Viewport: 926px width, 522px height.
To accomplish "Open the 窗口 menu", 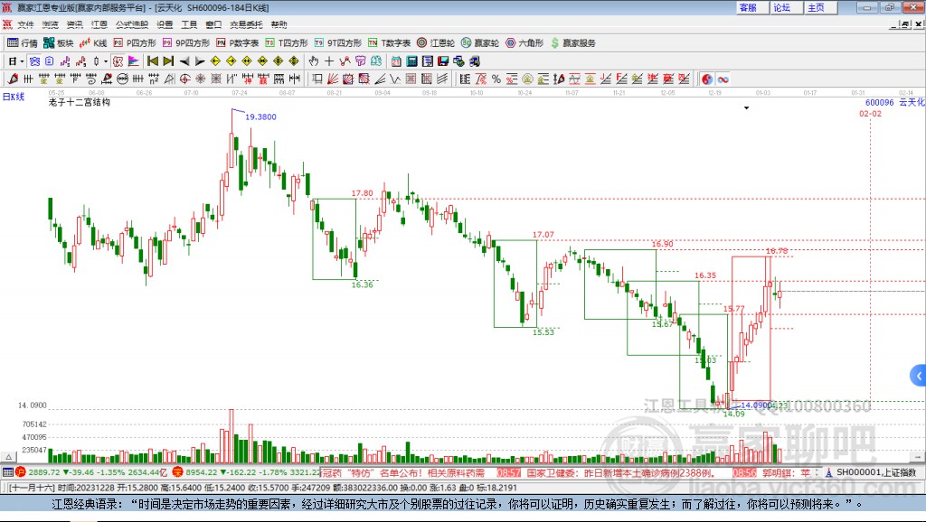I will pyautogui.click(x=213, y=24).
